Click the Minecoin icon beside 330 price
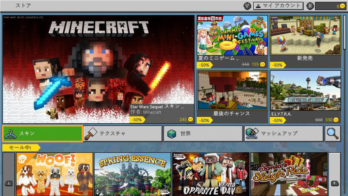 pos(336,120)
